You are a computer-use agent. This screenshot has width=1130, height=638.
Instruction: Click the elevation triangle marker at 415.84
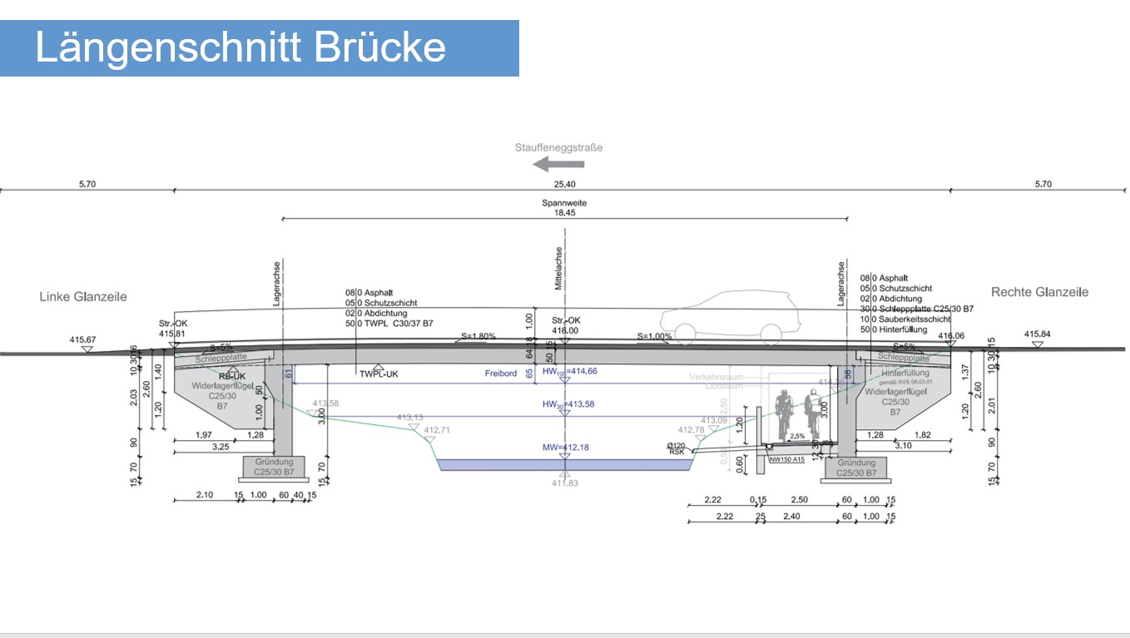point(1036,344)
